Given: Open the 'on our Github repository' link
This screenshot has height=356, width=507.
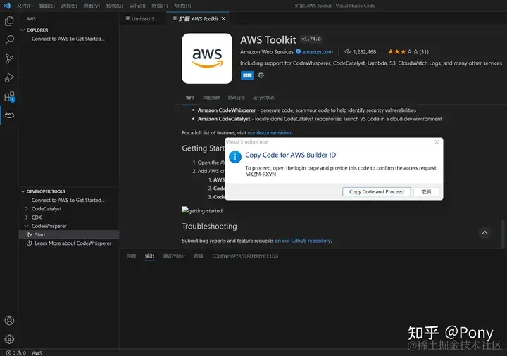Looking at the screenshot, I should coord(303,241).
